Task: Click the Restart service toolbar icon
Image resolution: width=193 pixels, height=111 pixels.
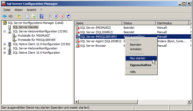Action: pyautogui.click(x=68, y=16)
